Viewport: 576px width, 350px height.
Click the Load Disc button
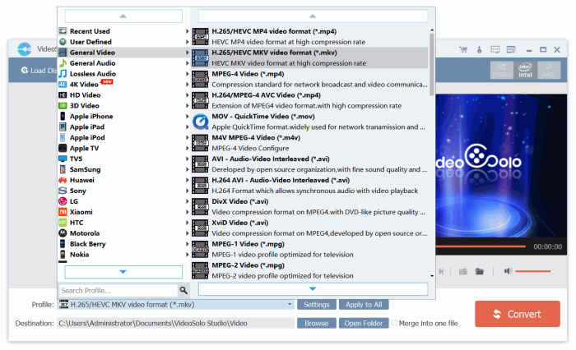(x=39, y=71)
